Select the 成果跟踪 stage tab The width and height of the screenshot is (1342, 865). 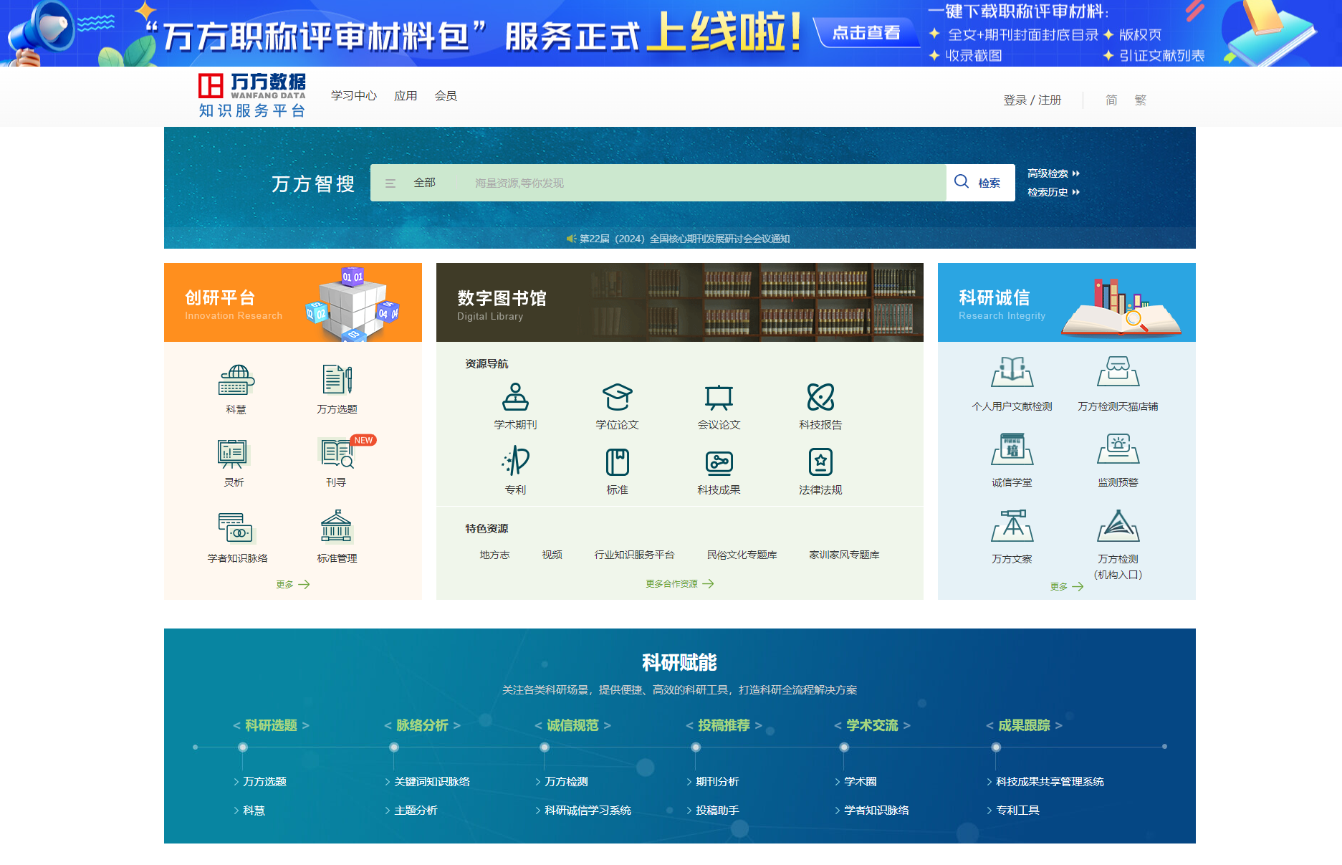(1024, 725)
